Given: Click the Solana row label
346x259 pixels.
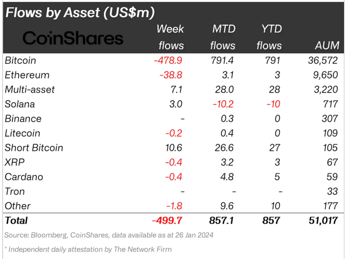Looking at the screenshot, I should click(x=20, y=104).
